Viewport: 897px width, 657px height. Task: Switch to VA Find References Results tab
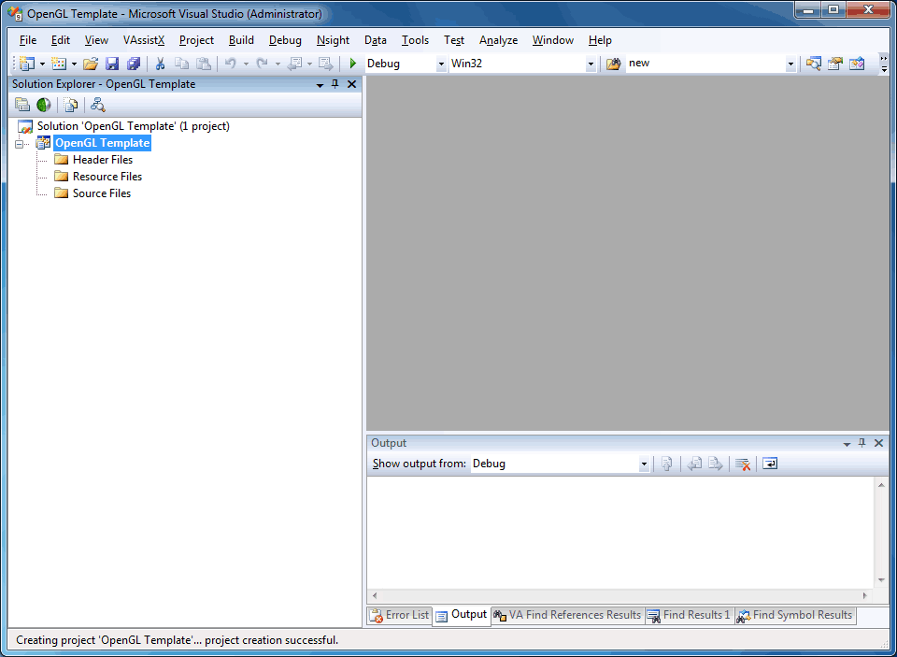point(567,615)
